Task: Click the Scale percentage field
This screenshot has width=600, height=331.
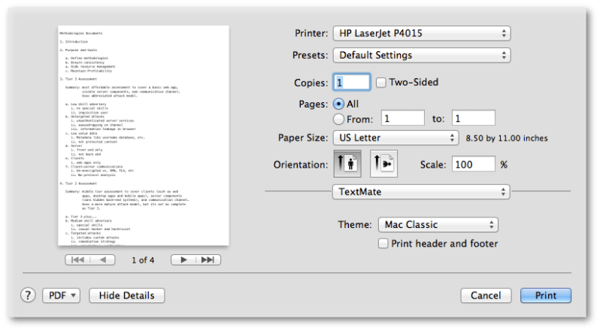Action: click(474, 164)
